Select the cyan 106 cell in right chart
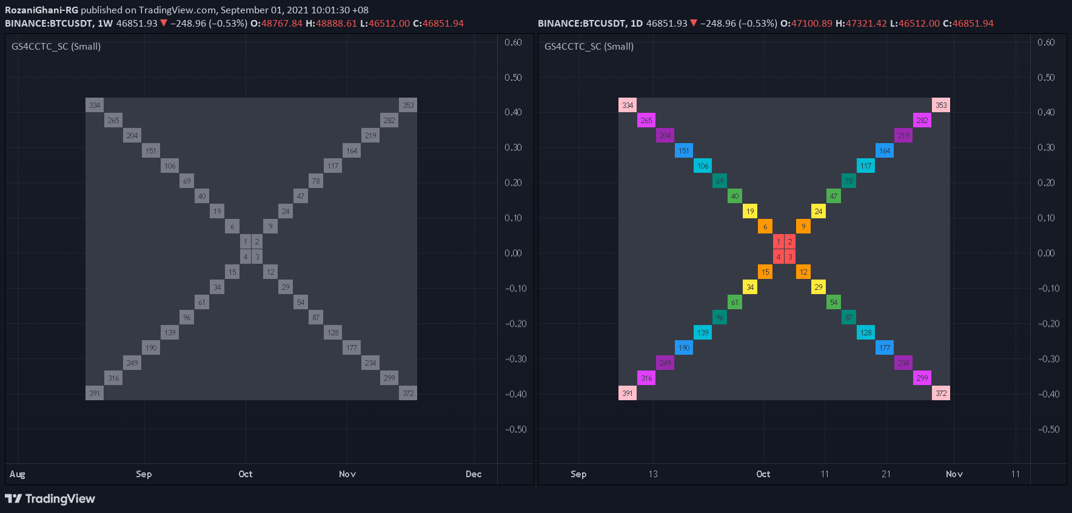The height and width of the screenshot is (513, 1072). point(703,166)
